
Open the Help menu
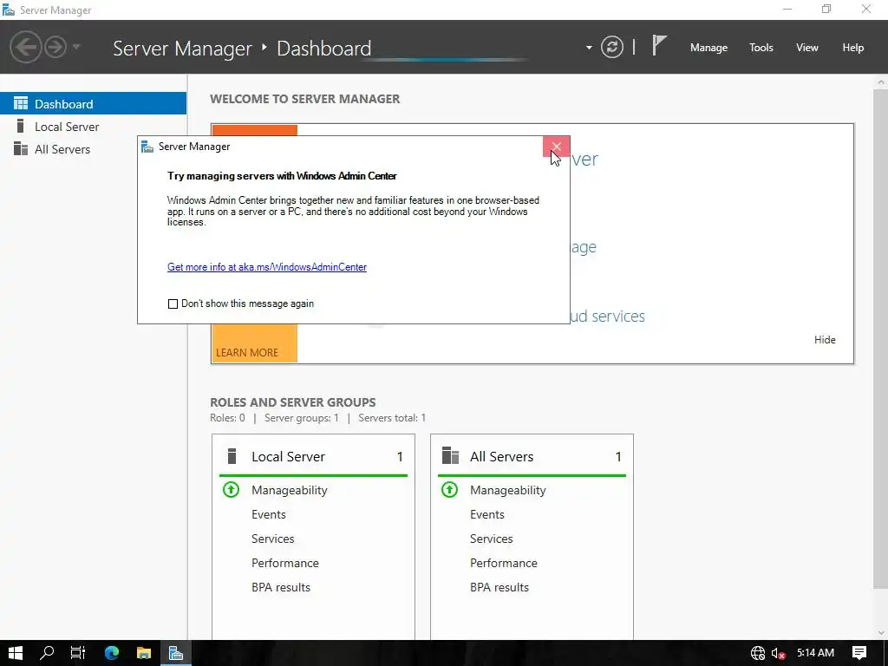coord(852,48)
